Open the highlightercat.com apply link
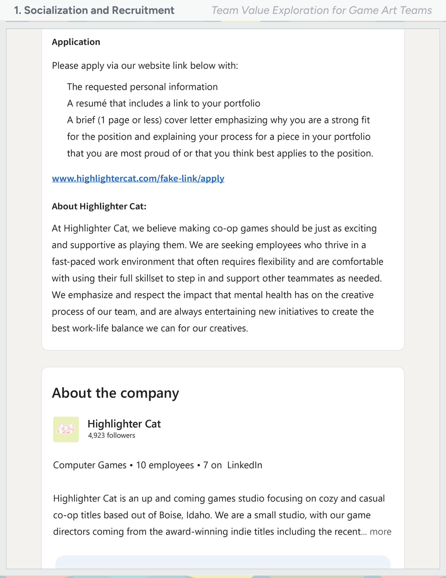The height and width of the screenshot is (578, 446). 138,178
